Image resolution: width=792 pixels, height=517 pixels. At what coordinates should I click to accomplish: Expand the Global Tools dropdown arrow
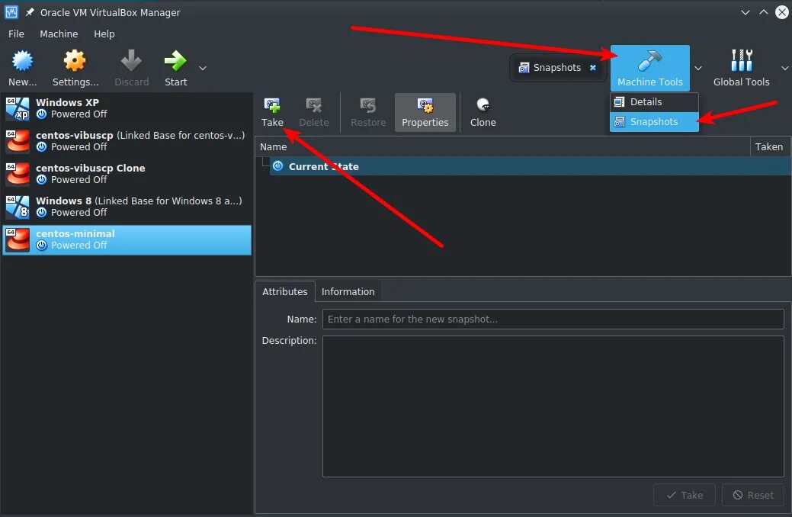point(784,68)
